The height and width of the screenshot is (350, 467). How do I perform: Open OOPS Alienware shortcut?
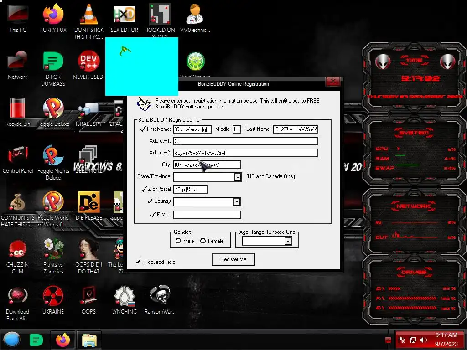tap(88, 300)
